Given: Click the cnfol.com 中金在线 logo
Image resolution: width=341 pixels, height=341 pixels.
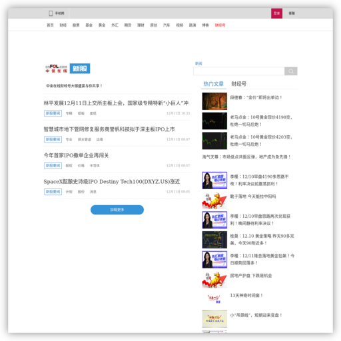Looking at the screenshot, I should (56, 69).
